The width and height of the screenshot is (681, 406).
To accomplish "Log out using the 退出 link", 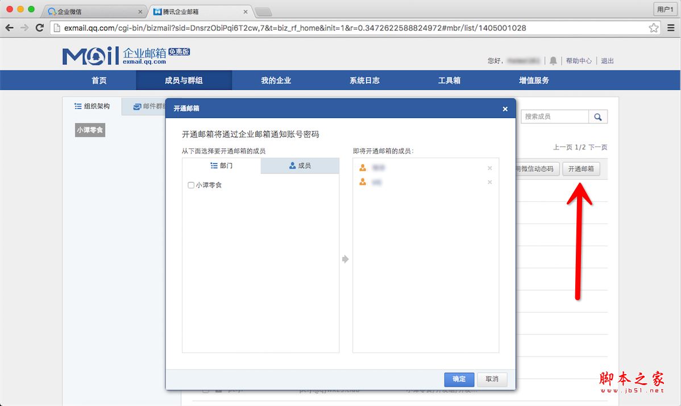I will coord(607,60).
